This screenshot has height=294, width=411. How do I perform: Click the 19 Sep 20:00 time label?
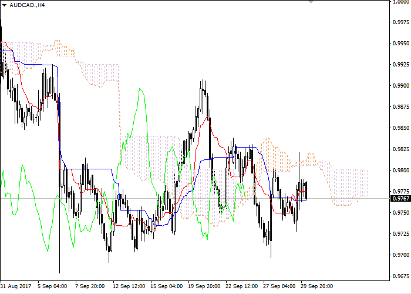tap(204, 286)
